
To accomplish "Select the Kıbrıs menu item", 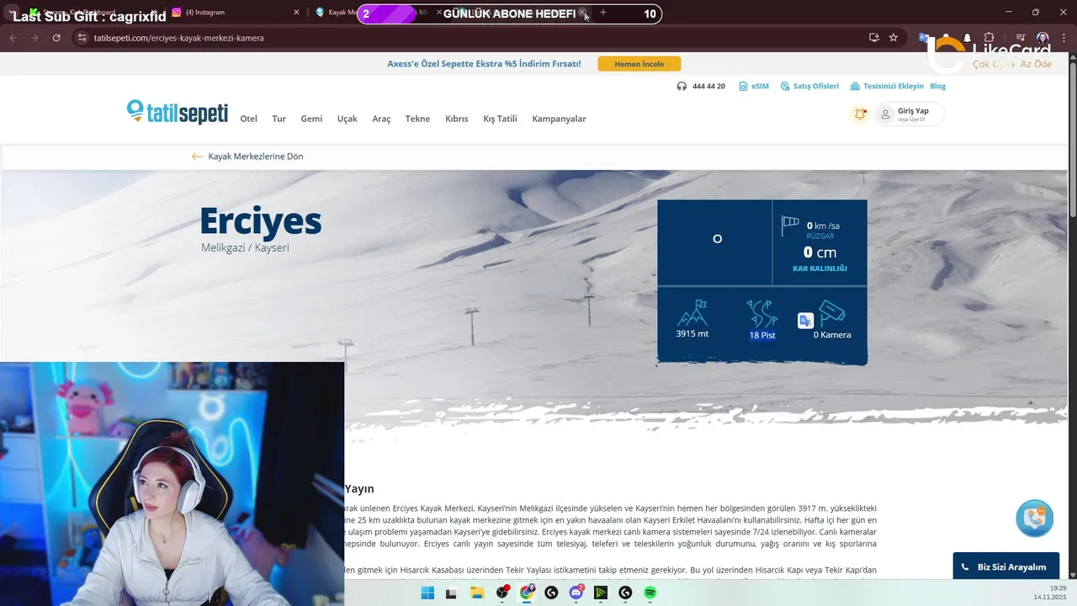I will [457, 119].
